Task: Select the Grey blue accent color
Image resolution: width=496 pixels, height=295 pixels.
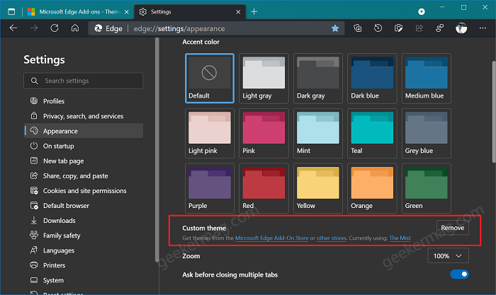Action: [x=427, y=133]
